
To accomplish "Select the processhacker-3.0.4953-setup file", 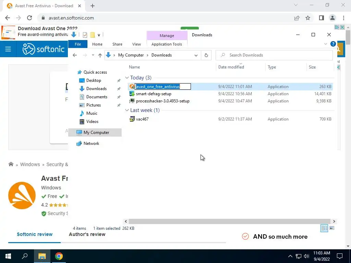I will click(163, 101).
